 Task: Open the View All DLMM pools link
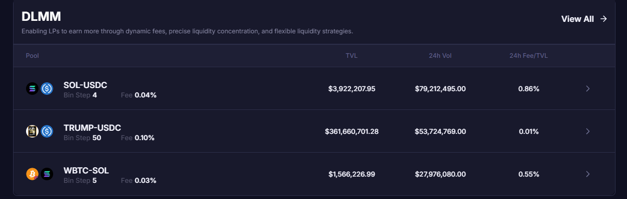(584, 19)
